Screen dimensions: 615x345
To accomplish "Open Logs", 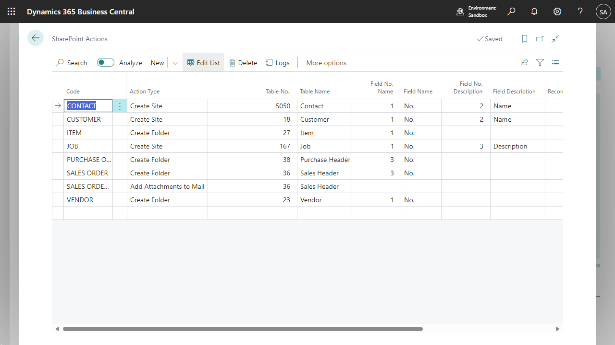I will coord(278,63).
